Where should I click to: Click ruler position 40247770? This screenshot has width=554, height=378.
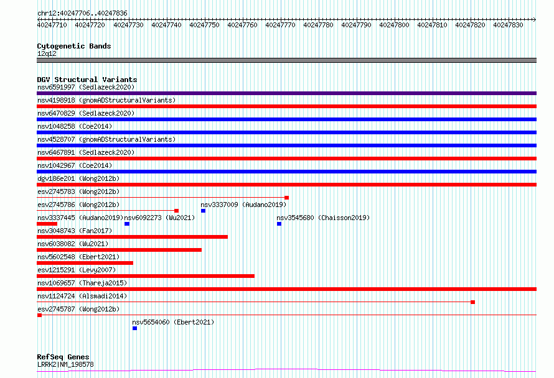(280, 25)
